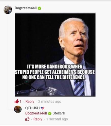The width and height of the screenshot is (111, 126).
Task: Click the Dogtreats4all mention inside QTHUSH's reply
Action: [x=36, y=113]
